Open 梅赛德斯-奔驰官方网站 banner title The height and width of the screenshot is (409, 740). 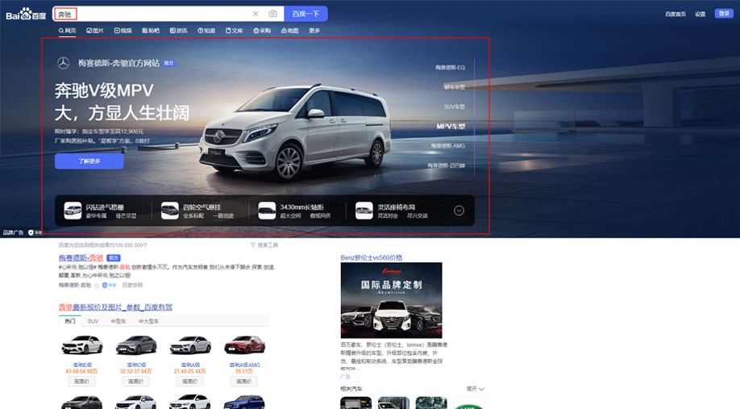pyautogui.click(x=119, y=63)
